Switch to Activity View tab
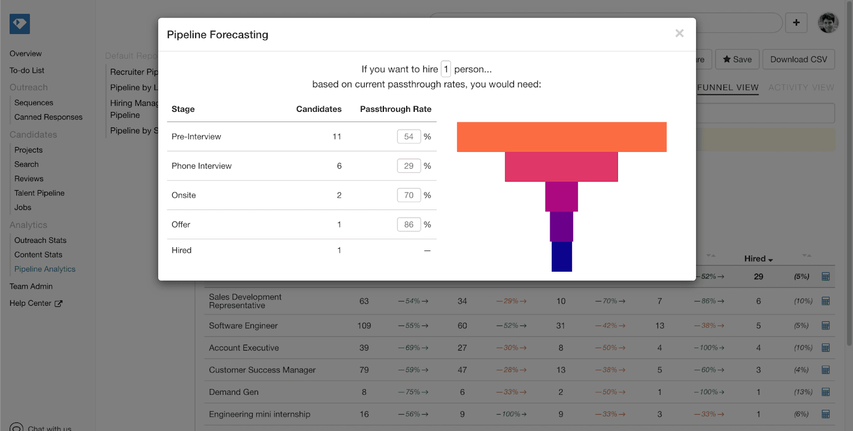Image resolution: width=853 pixels, height=431 pixels. (801, 87)
